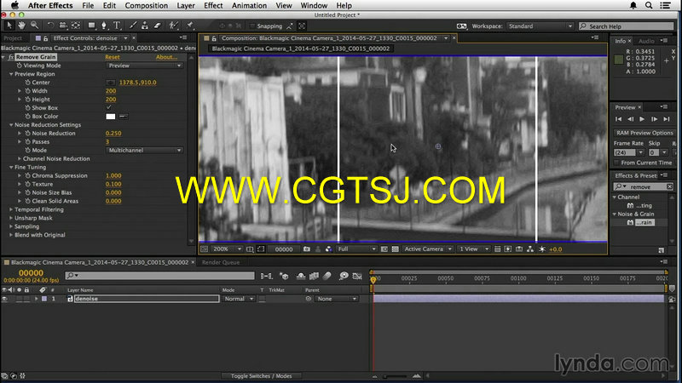Screen dimensions: 682x383
Task: Click the Box Color white swatch
Action: [111, 117]
